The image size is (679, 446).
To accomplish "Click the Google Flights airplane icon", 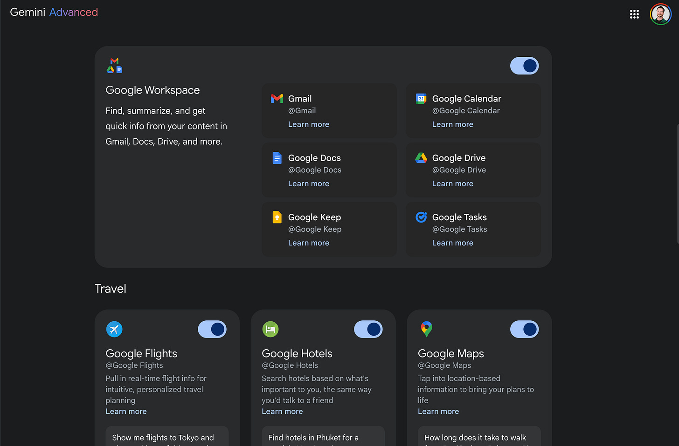I will click(x=114, y=329).
